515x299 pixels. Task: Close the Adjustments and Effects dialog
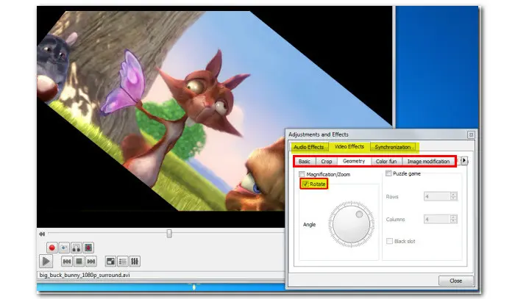point(456,281)
